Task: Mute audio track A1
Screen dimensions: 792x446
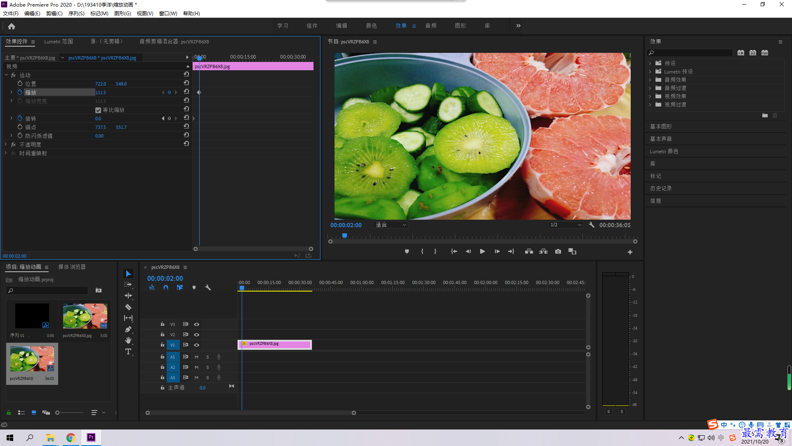Action: coord(196,357)
